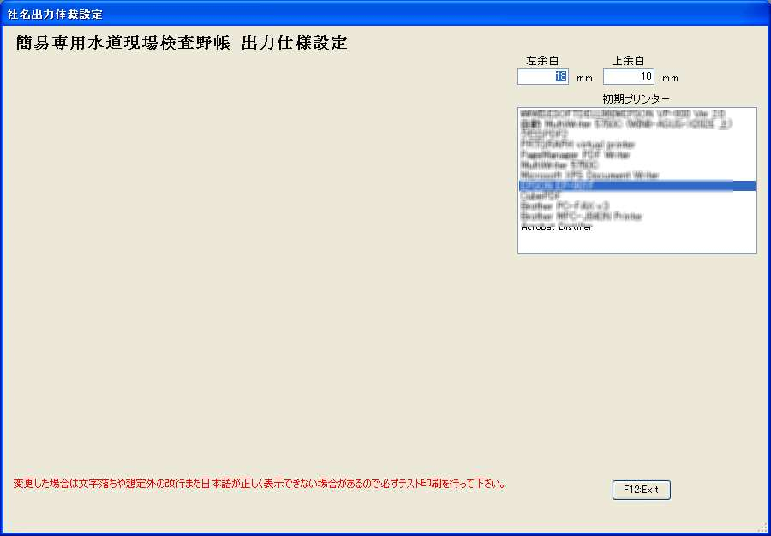771x536 pixels.
Task: Choose the 自動 MultiWriter 5750C network printer
Action: (625, 124)
